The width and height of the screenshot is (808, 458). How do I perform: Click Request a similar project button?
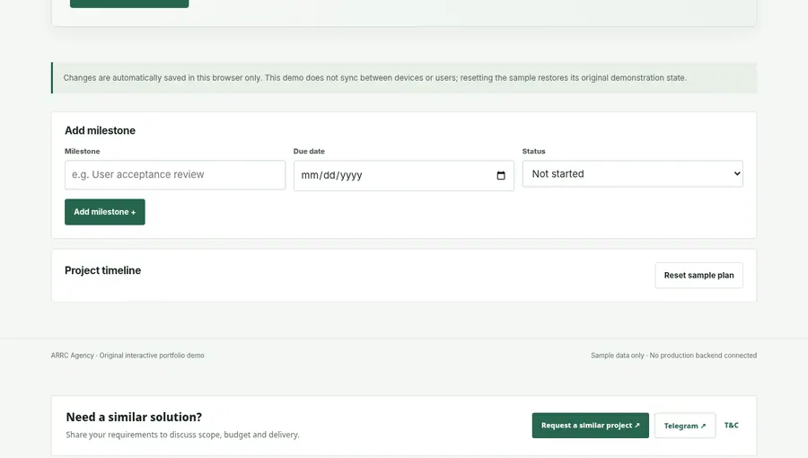point(590,426)
